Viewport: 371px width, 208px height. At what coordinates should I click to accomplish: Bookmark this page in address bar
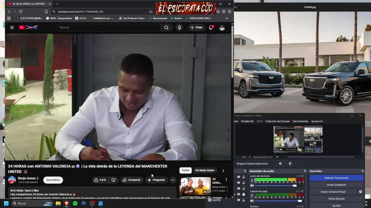point(46,12)
